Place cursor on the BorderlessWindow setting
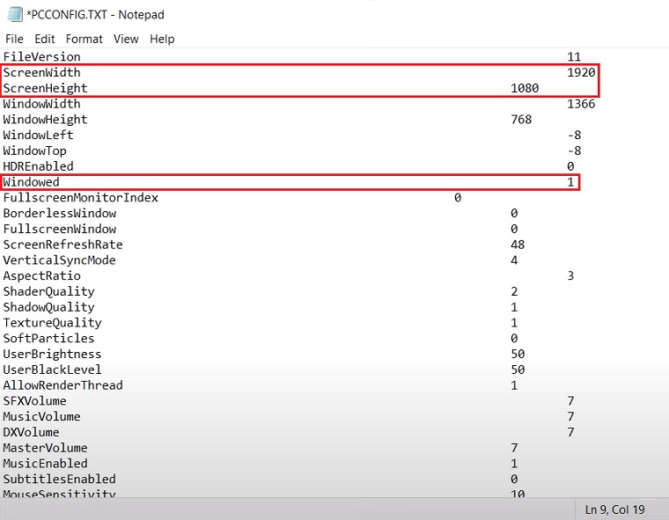This screenshot has width=669, height=520. (59, 213)
